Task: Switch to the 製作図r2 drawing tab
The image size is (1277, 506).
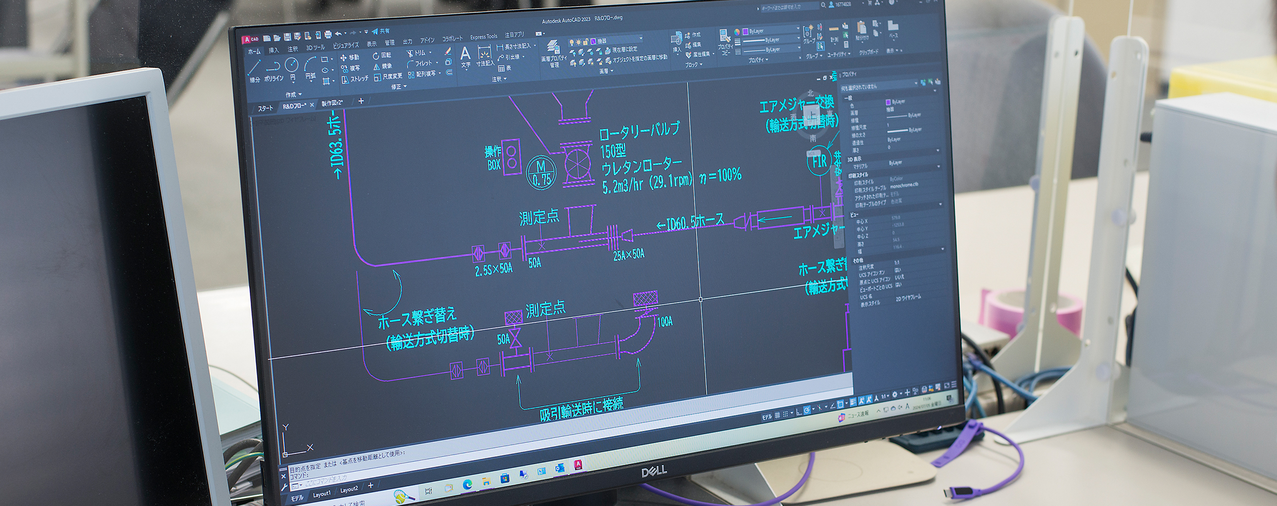Action: click(332, 103)
